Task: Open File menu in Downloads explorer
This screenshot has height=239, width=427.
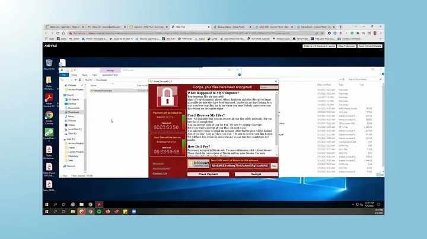Action: pos(64,75)
